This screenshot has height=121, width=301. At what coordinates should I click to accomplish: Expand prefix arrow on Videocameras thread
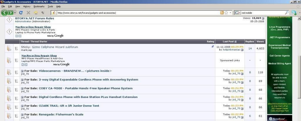coord(22,71)
